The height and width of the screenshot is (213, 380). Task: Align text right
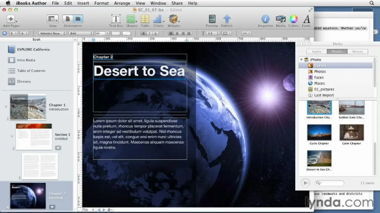click(x=183, y=33)
